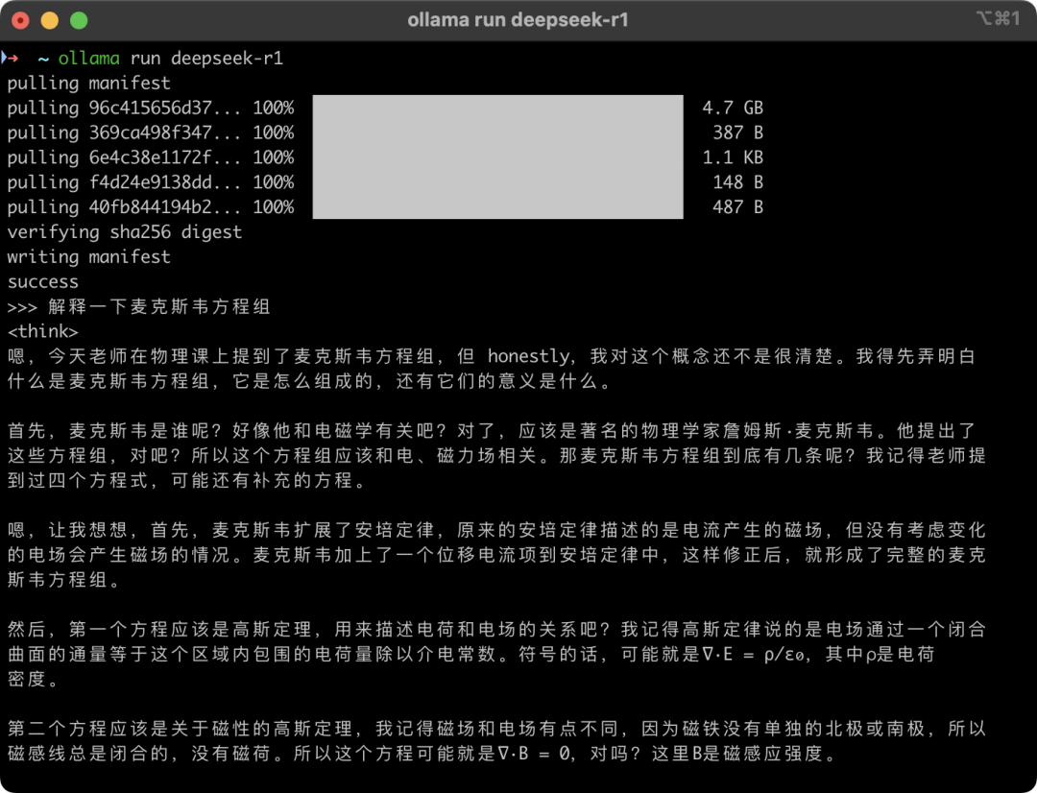Click the short line 密度。
This screenshot has width=1037, height=793.
click(x=33, y=679)
